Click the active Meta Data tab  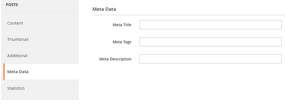tap(41, 72)
